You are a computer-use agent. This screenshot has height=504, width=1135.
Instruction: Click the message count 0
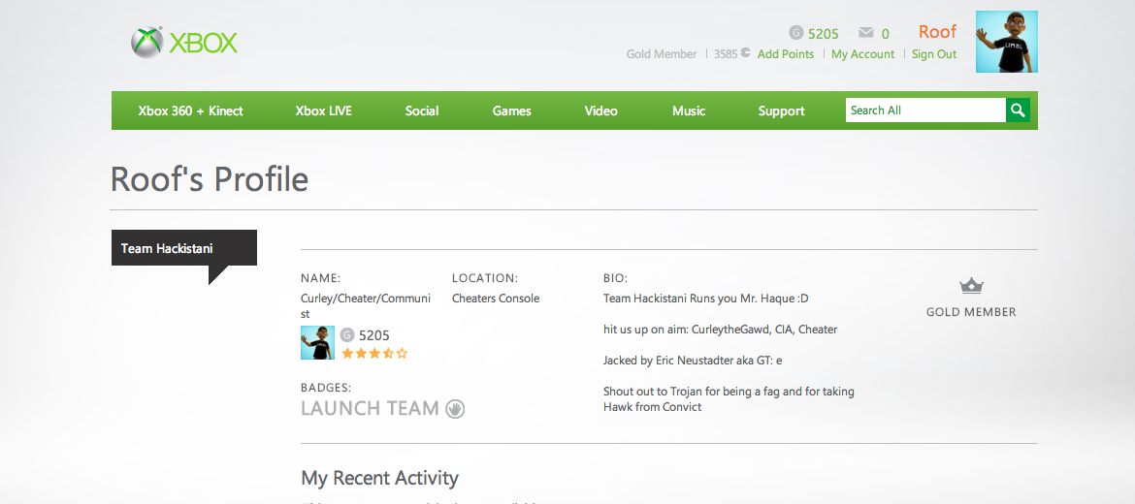(x=886, y=33)
